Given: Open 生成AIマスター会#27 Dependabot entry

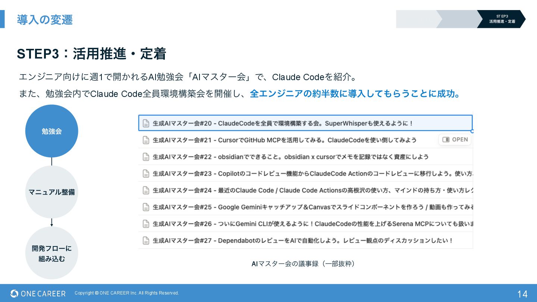Looking at the screenshot, I should click(x=305, y=240).
